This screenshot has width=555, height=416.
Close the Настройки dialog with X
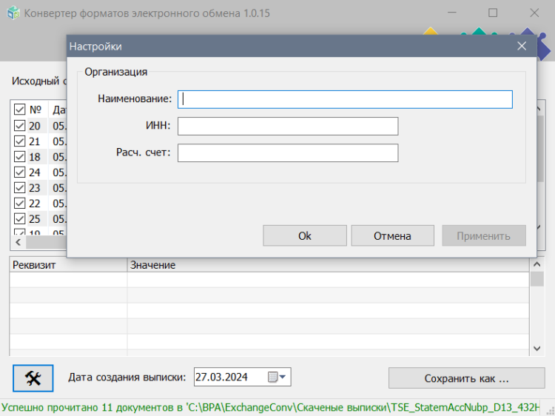(522, 46)
